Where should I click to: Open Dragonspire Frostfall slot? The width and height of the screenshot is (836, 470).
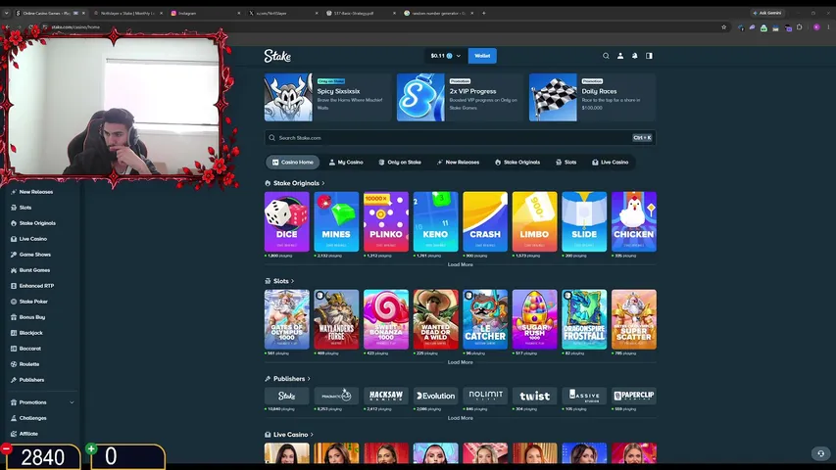pyautogui.click(x=584, y=320)
